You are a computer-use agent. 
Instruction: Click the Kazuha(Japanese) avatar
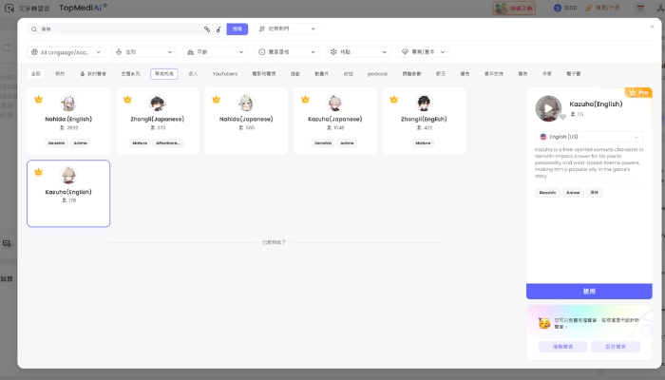[335, 103]
